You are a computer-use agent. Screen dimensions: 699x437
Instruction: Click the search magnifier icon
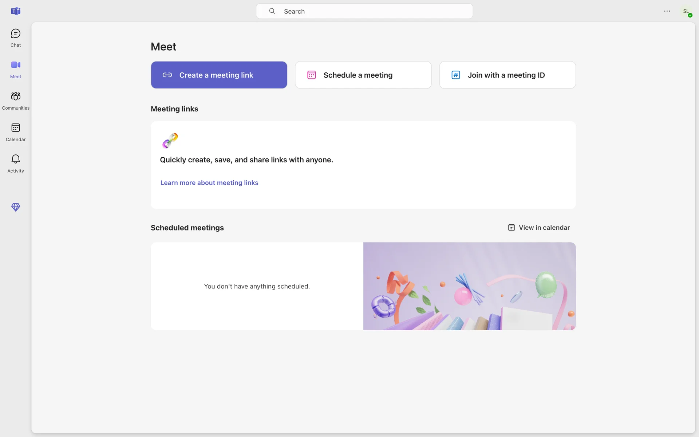[x=272, y=11]
